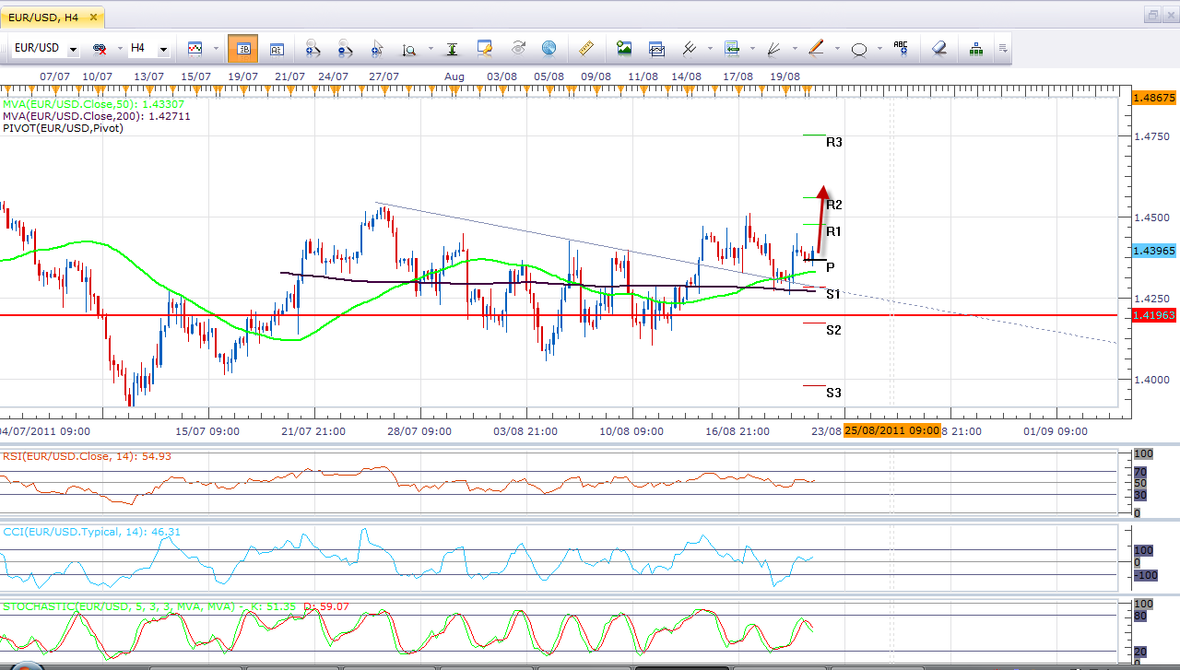This screenshot has height=670, width=1180.
Task: Select the ABC text label tool
Action: [x=901, y=49]
